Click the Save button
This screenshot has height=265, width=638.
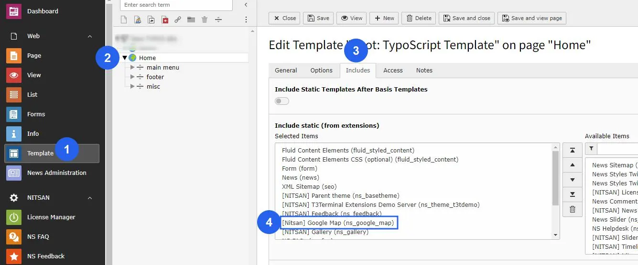pyautogui.click(x=318, y=18)
